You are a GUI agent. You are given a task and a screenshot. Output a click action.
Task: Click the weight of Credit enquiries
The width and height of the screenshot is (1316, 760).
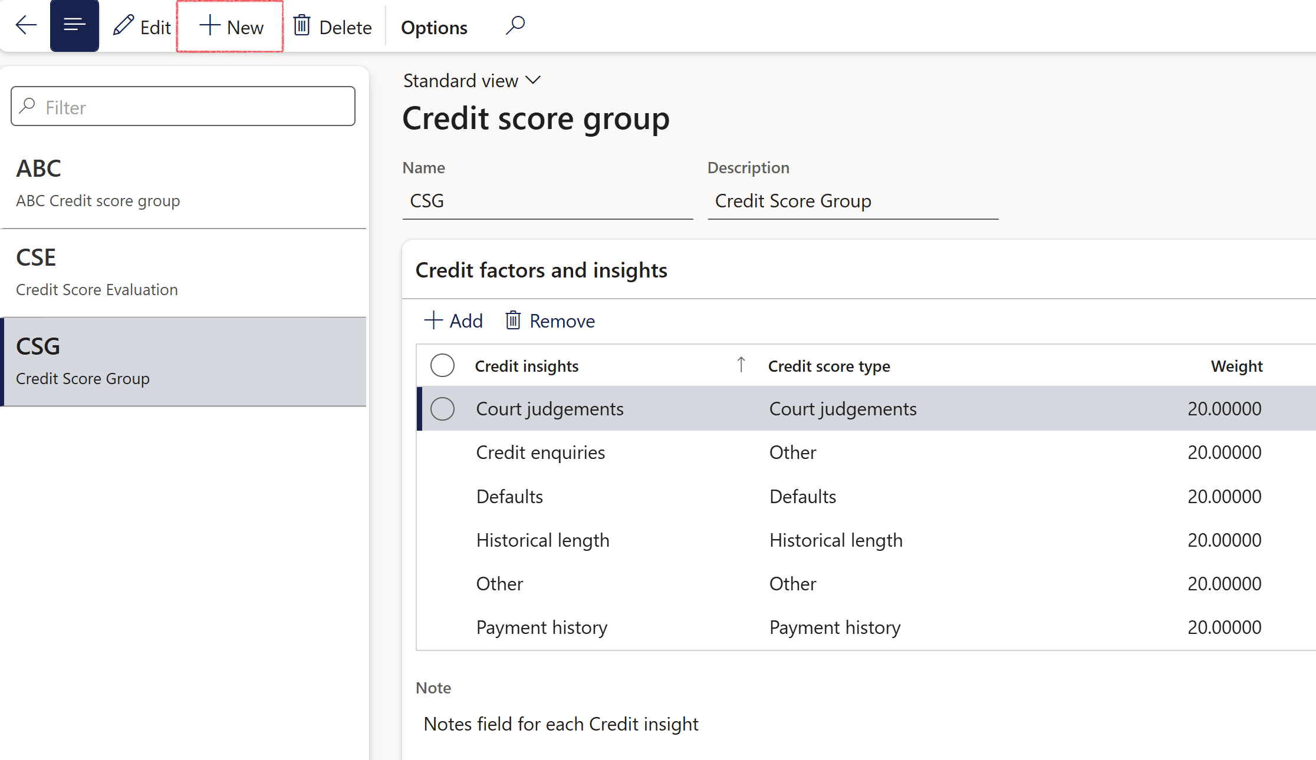pyautogui.click(x=1224, y=452)
